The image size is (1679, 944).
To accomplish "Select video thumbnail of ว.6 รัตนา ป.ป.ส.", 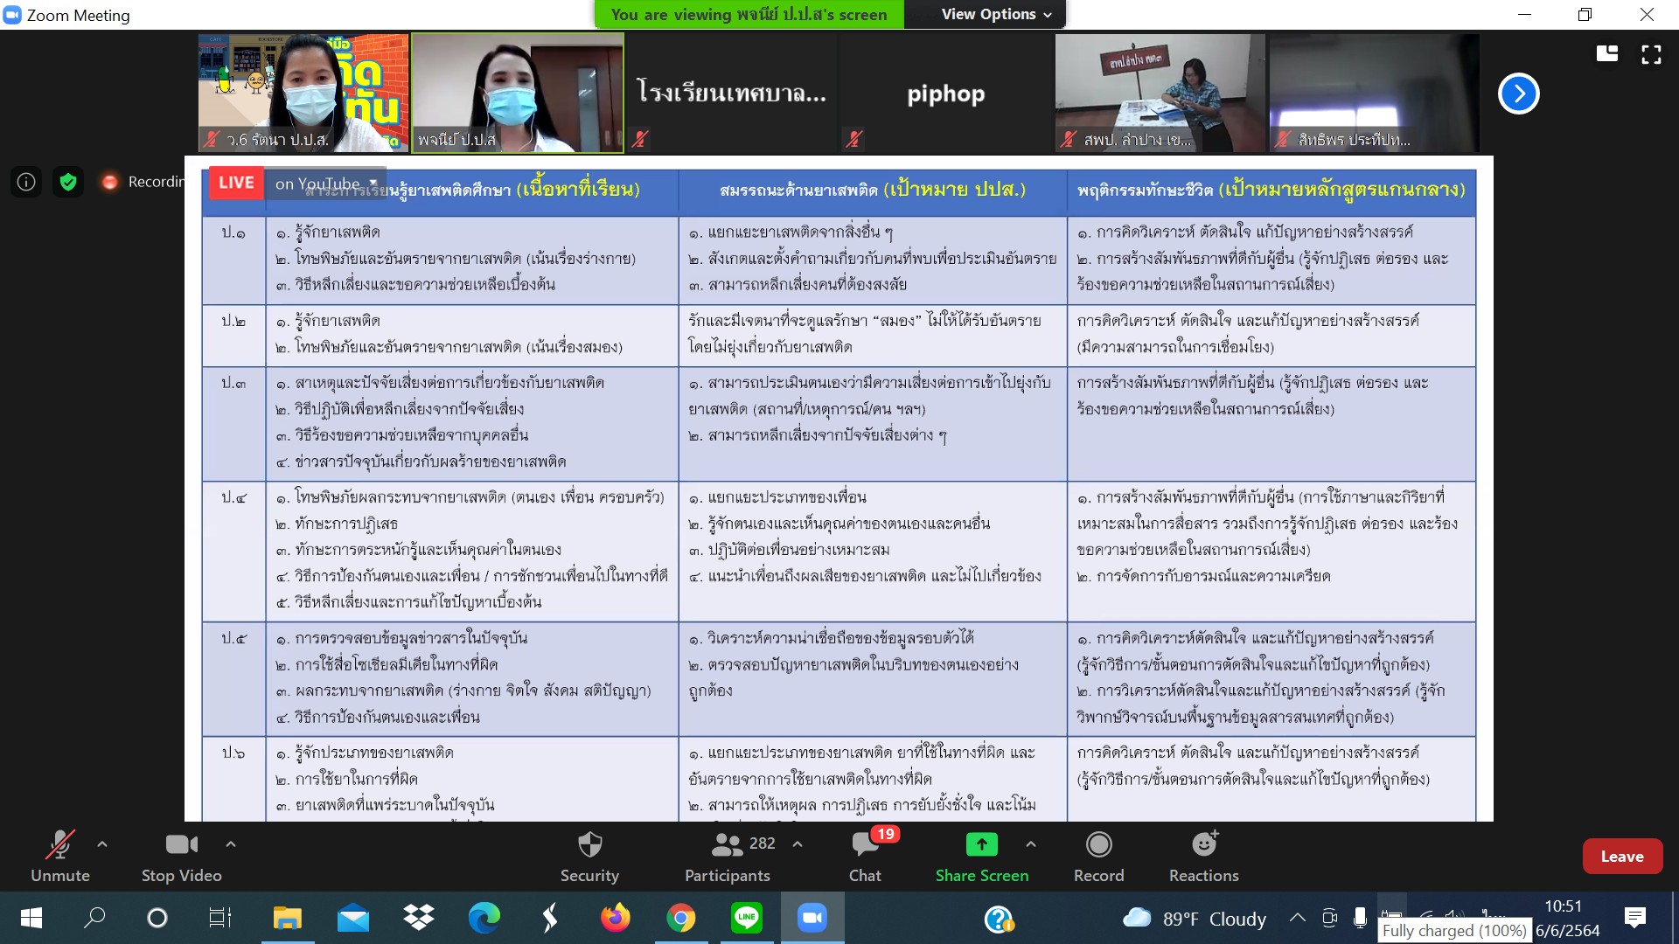I will click(303, 94).
